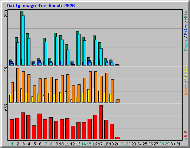This screenshot has width=190, height=148.
Task: Click the blue Files legend label
Action: click(x=186, y=30)
